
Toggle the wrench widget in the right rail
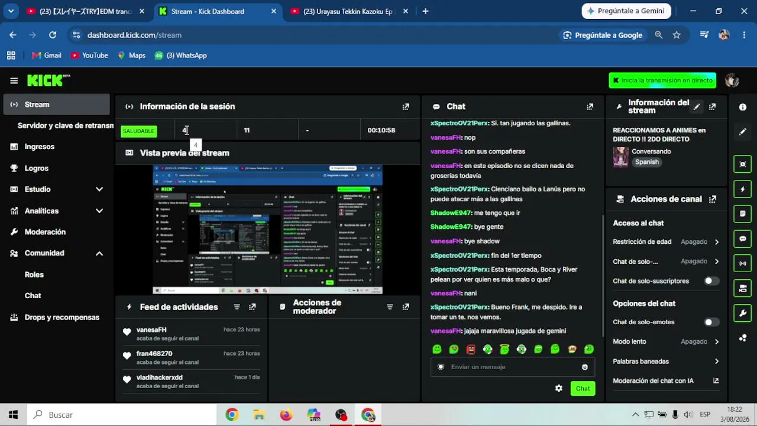pyautogui.click(x=743, y=313)
